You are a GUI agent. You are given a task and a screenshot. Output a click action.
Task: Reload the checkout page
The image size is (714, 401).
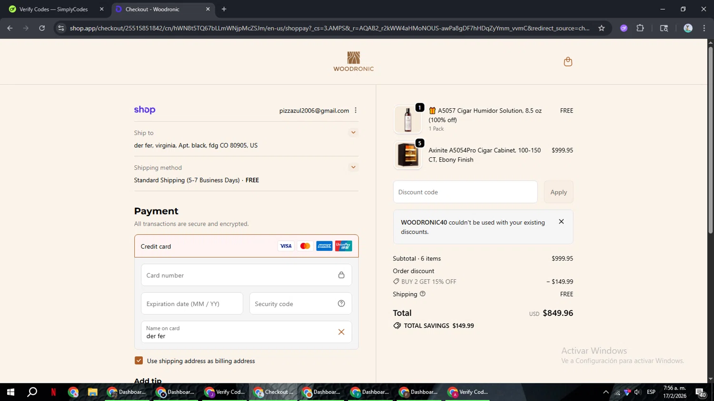coord(42,28)
